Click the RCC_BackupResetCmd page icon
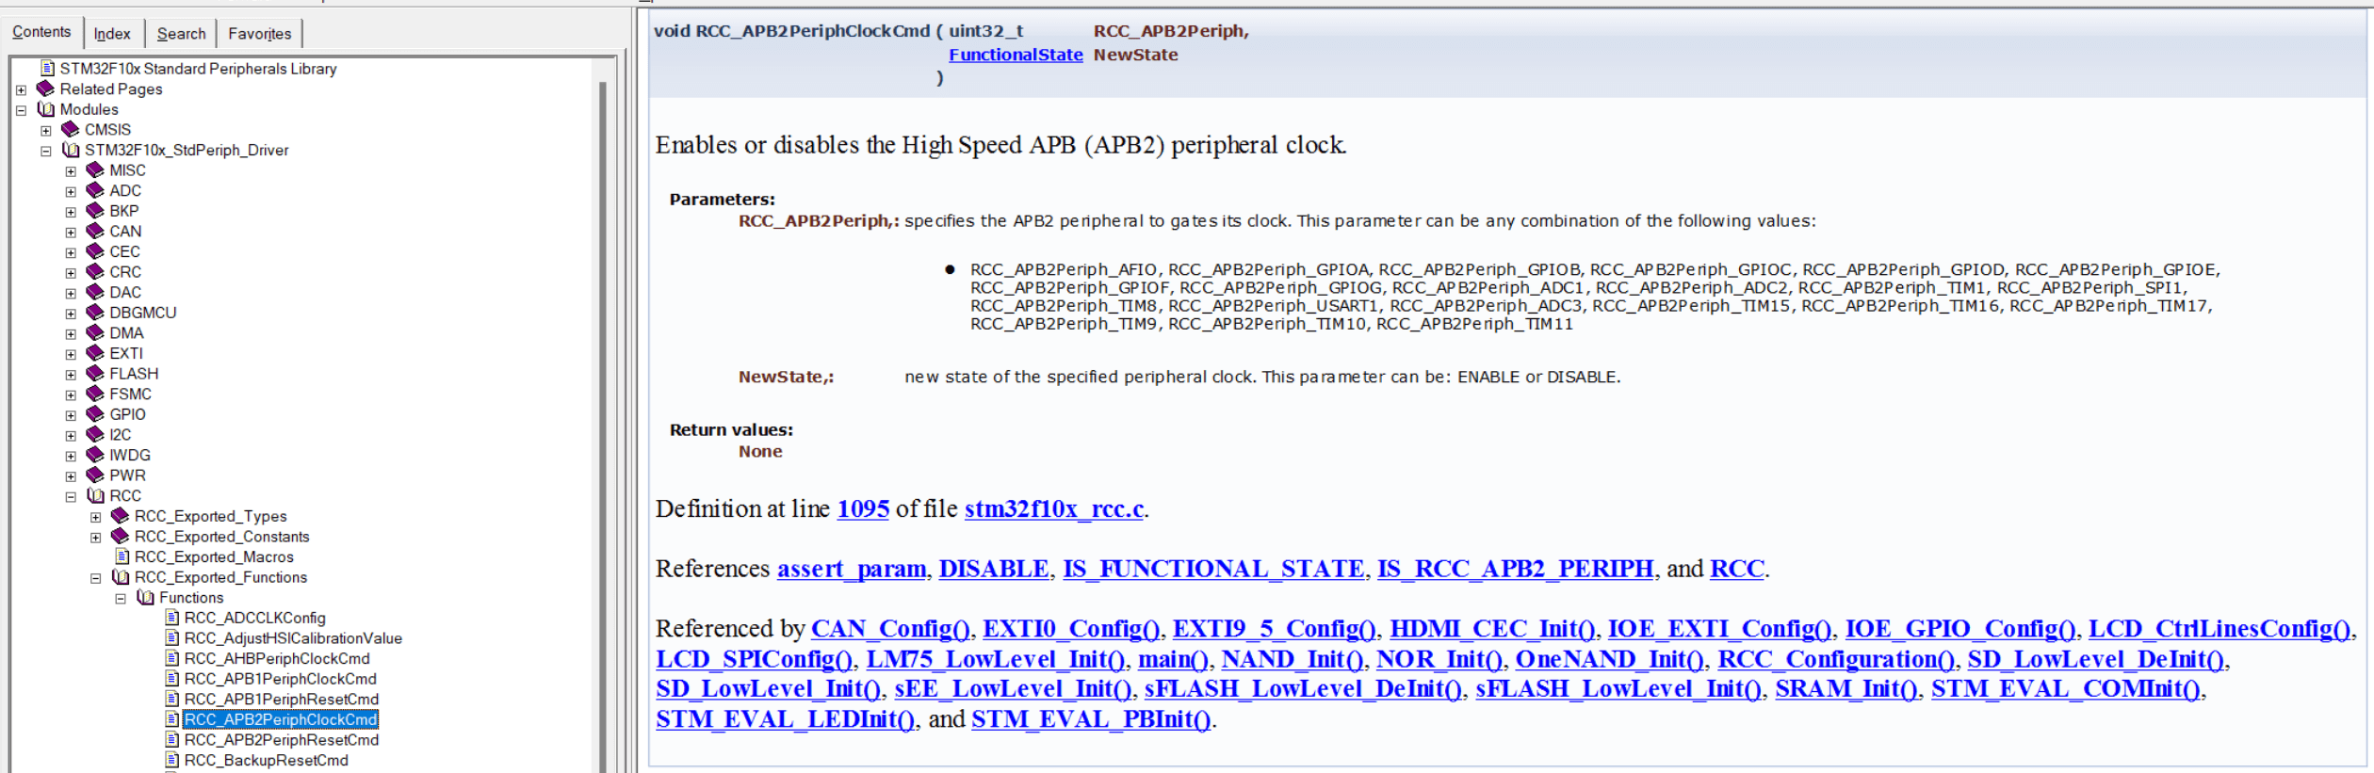Image resolution: width=2374 pixels, height=773 pixels. [171, 760]
